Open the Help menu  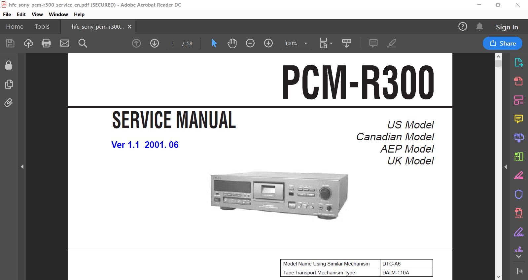(79, 15)
